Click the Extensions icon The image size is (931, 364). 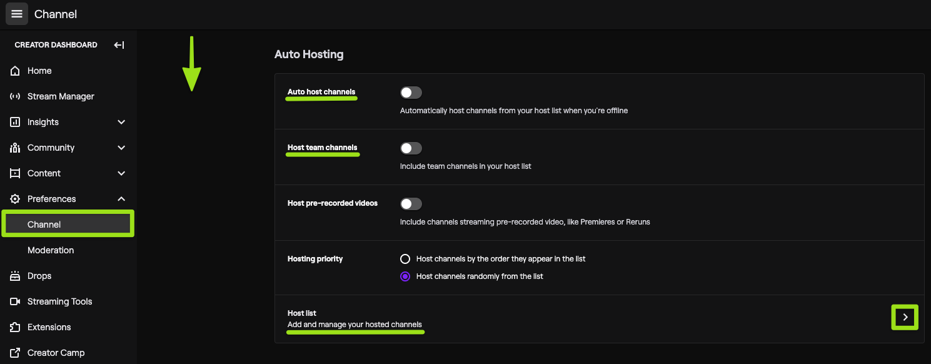click(x=14, y=326)
